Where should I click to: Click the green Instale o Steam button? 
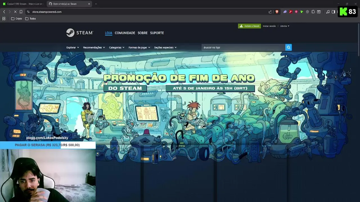249,26
